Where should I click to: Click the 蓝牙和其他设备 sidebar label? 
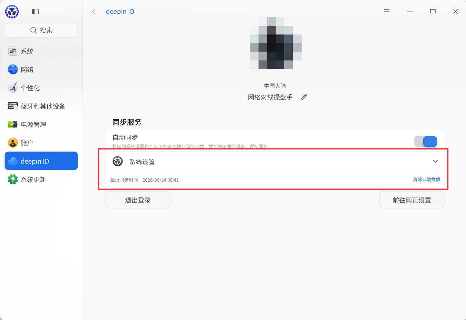point(43,106)
